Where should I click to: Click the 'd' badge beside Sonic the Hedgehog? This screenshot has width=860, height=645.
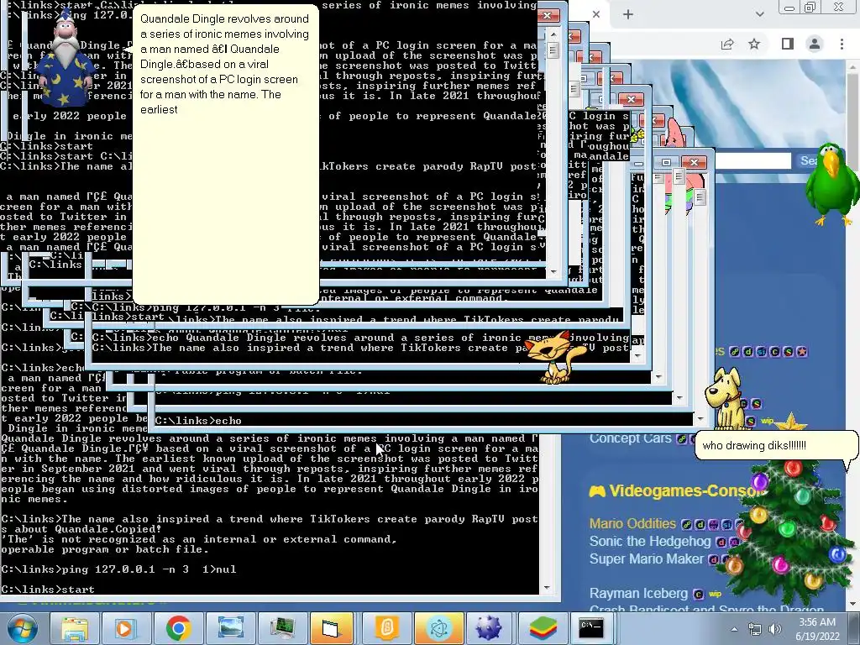coord(721,543)
